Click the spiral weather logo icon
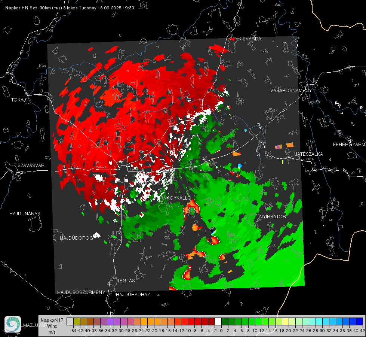The height and width of the screenshot is (337, 366). [x=13, y=324]
